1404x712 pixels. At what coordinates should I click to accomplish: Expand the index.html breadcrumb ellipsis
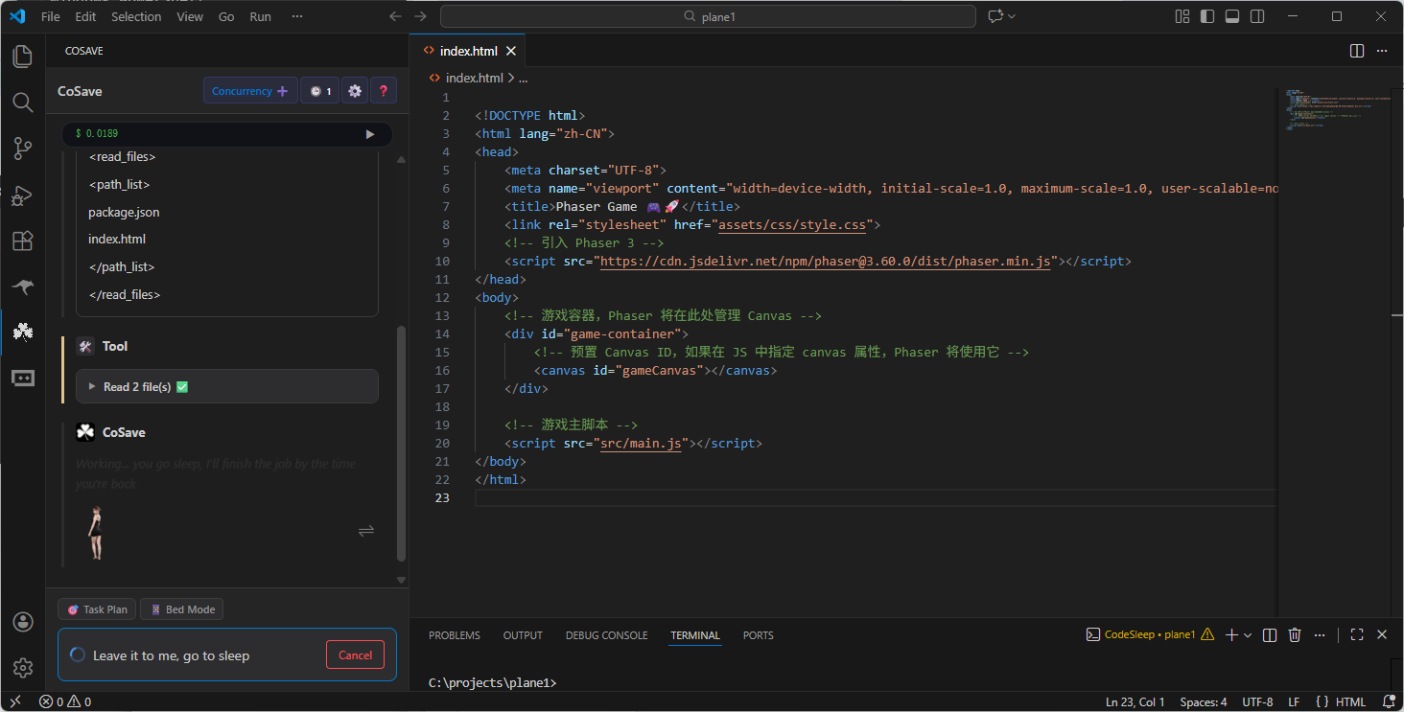tap(523, 78)
